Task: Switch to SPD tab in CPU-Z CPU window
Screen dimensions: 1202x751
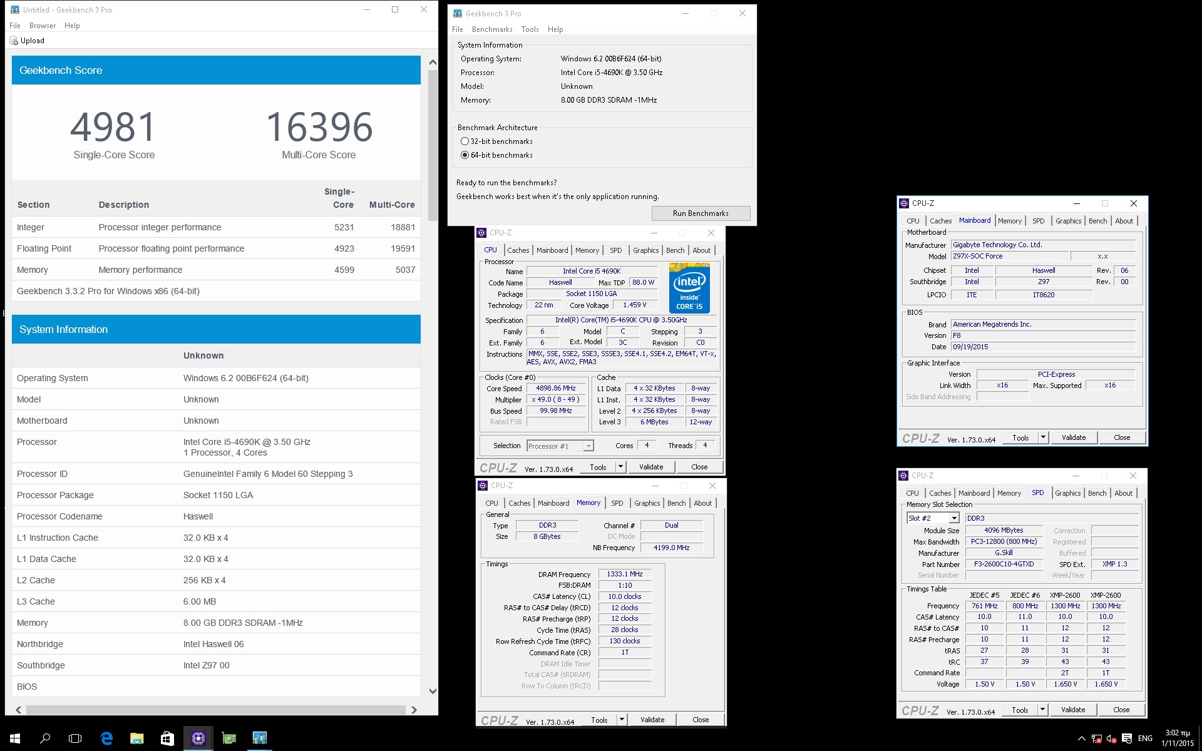Action: pyautogui.click(x=616, y=250)
